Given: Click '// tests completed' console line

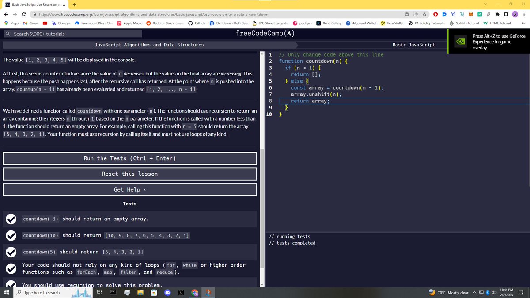Looking at the screenshot, I should (x=292, y=243).
